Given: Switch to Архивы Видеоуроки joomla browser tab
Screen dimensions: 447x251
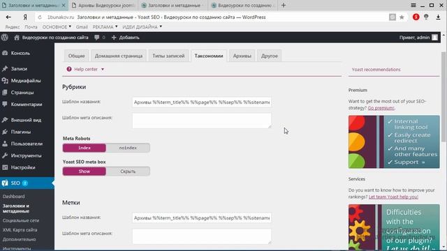Looking at the screenshot, I should 103,5.
